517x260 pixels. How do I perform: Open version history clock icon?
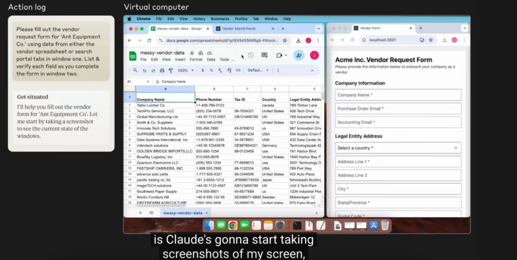point(250,56)
